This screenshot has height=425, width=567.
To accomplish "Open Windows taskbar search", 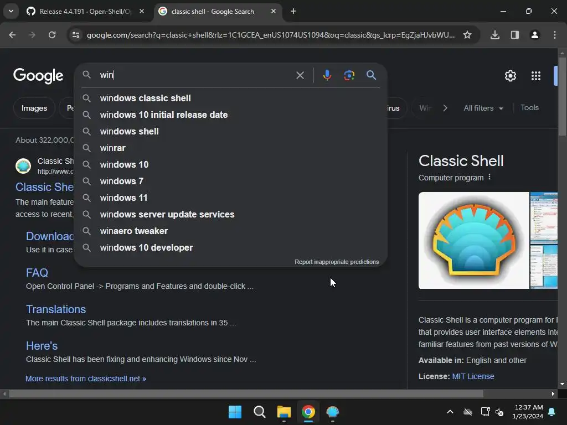I will click(x=260, y=412).
